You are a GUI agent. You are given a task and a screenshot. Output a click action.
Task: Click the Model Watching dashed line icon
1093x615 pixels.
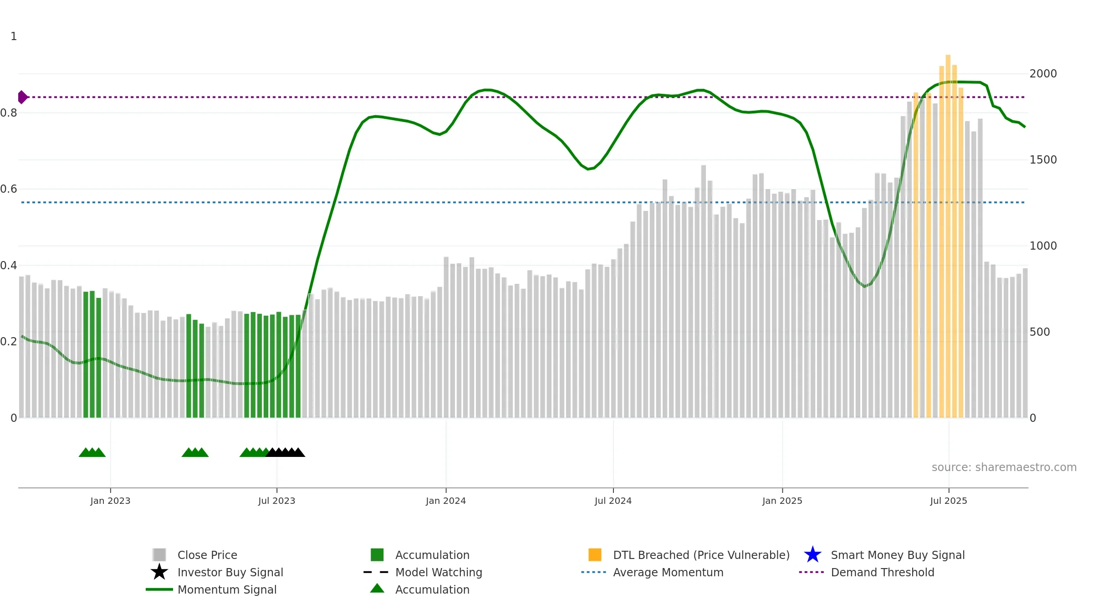coord(376,572)
